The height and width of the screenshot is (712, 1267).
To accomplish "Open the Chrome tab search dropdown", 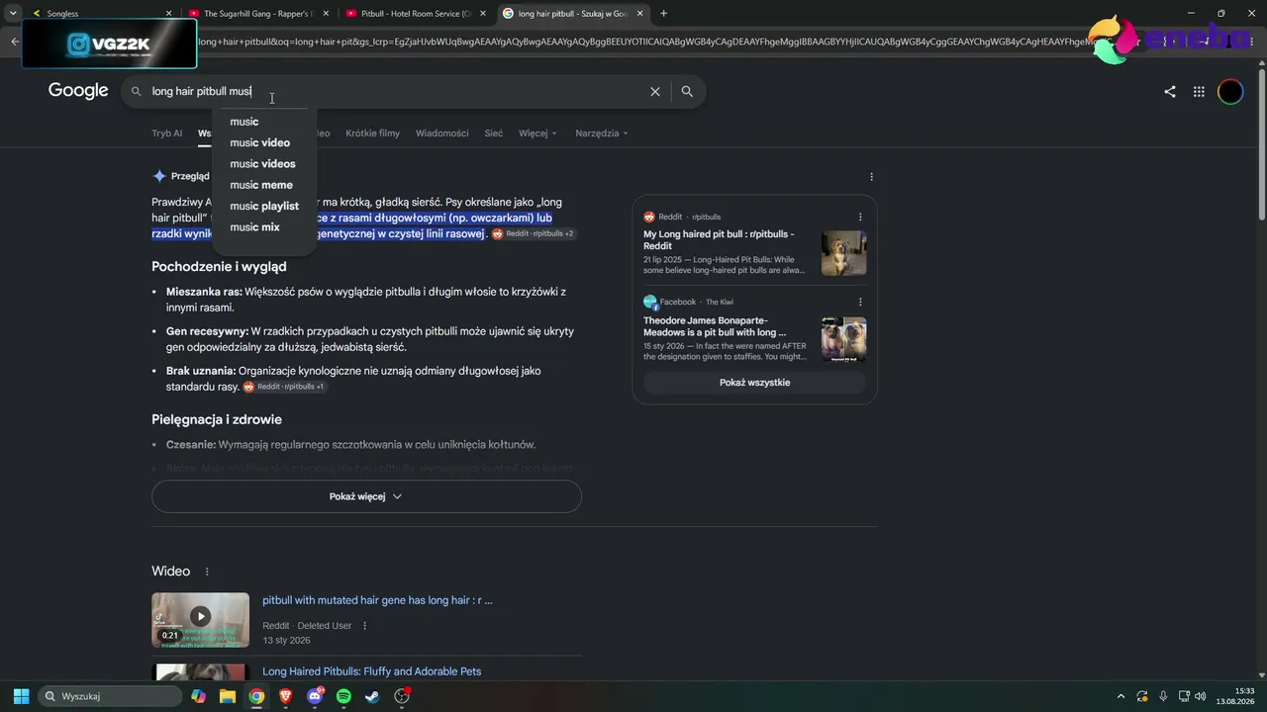I will click(x=13, y=14).
